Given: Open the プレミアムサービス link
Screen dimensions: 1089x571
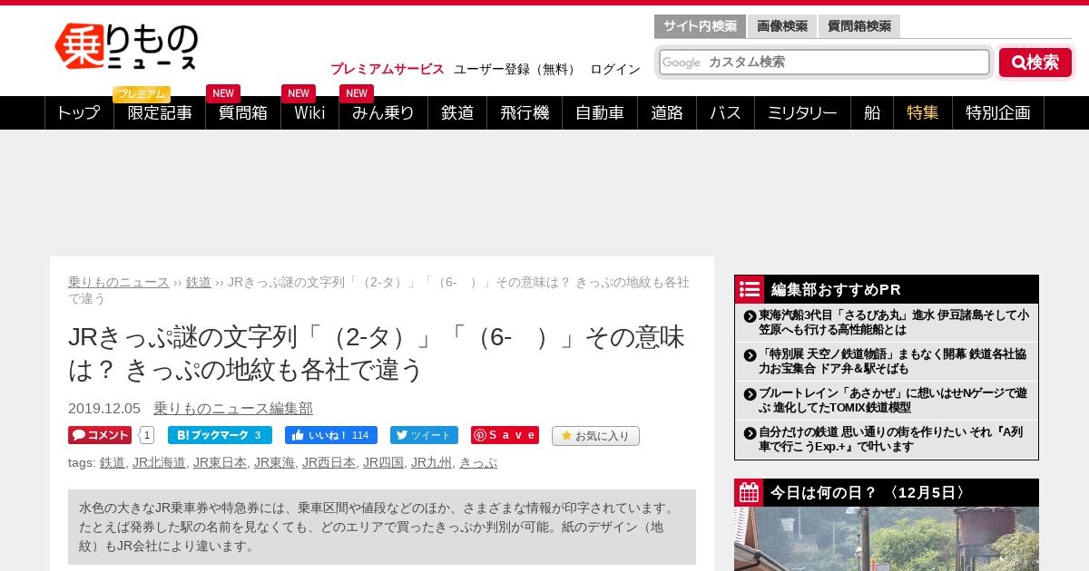Looking at the screenshot, I should [388, 69].
